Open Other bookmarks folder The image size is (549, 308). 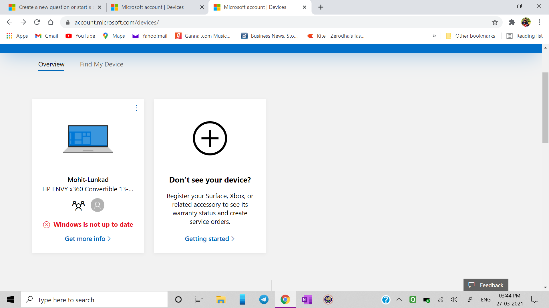click(x=470, y=36)
